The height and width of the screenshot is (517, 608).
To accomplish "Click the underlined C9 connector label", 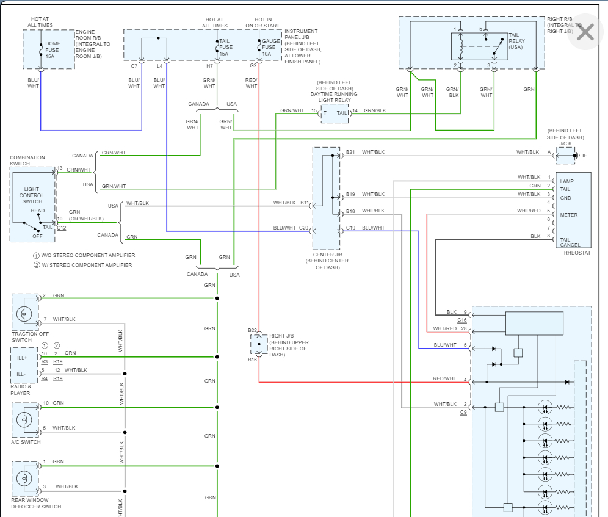I will [463, 412].
